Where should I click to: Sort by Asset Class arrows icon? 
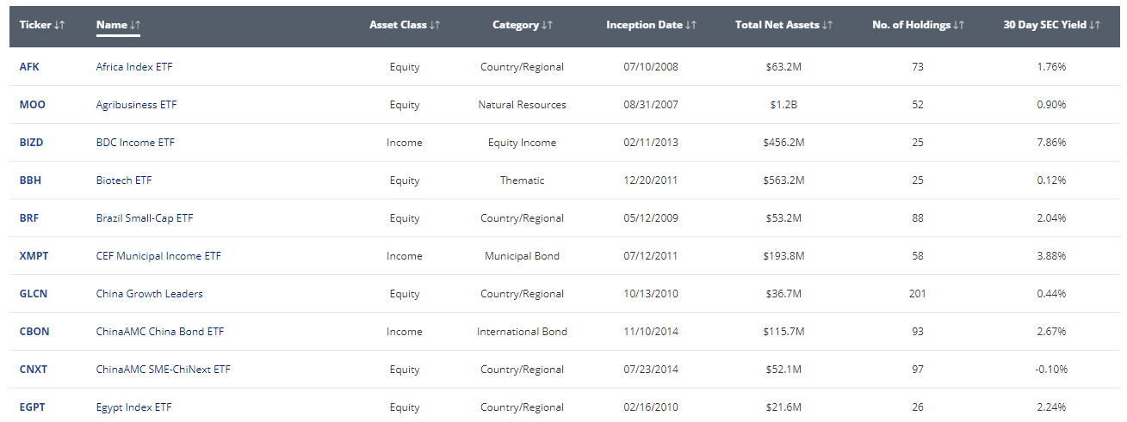[435, 26]
